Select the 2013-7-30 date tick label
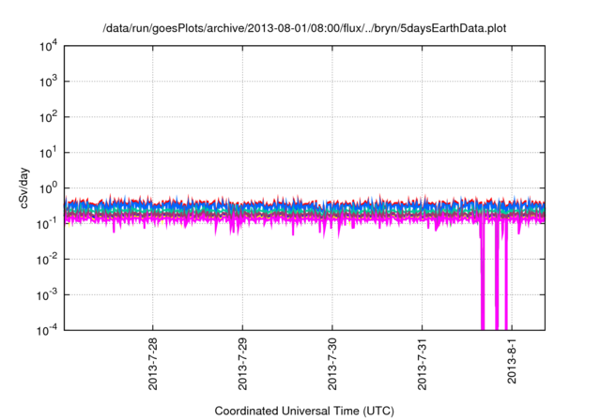601x420 pixels. pos(331,364)
